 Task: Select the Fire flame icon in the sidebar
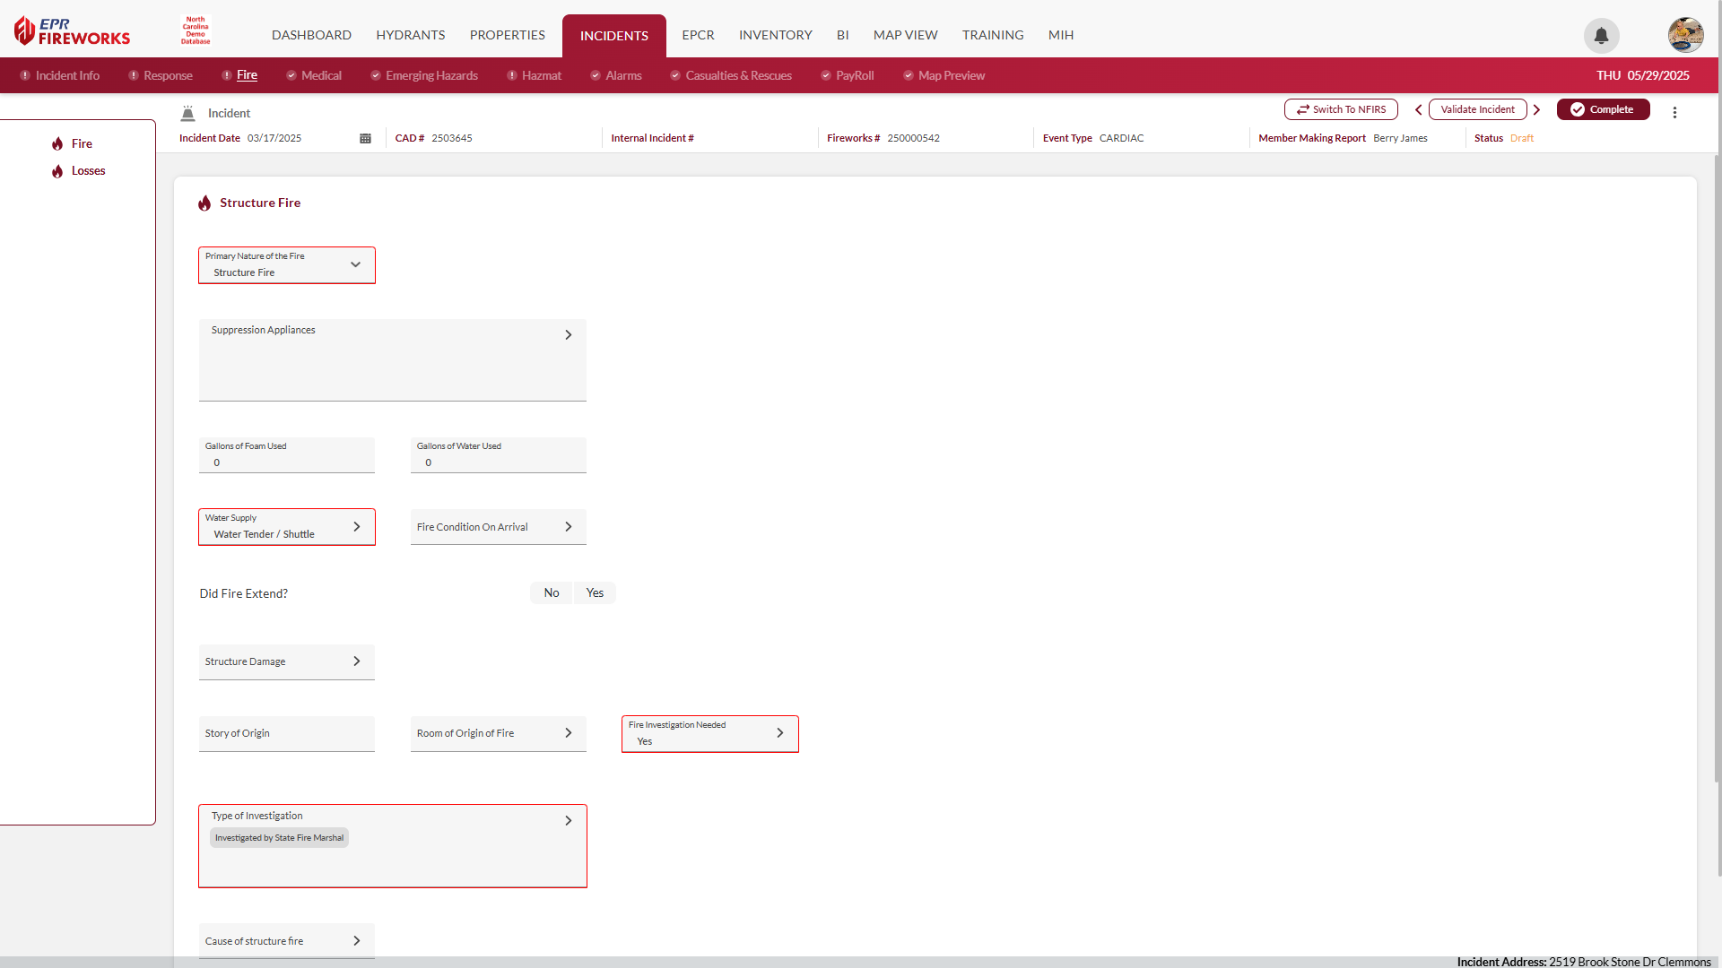pyautogui.click(x=57, y=143)
